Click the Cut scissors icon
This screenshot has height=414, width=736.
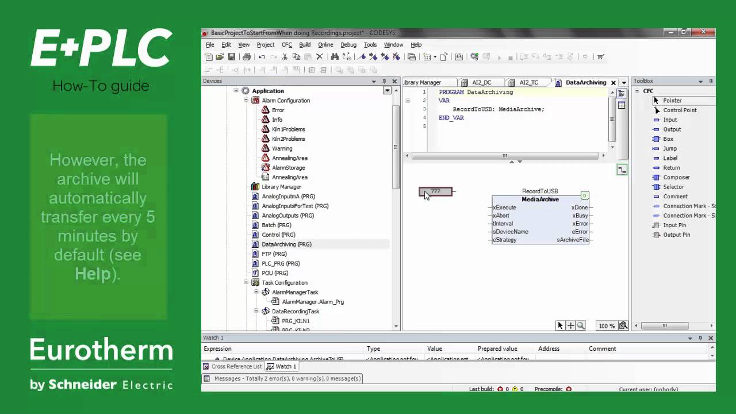click(285, 57)
